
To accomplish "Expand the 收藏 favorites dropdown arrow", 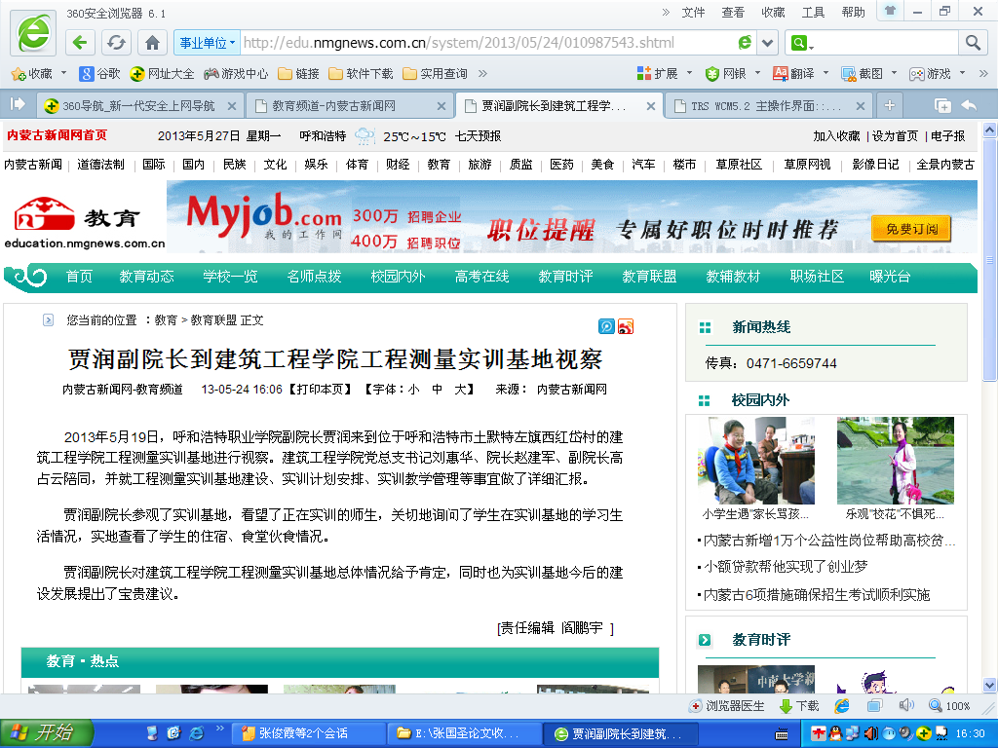I will tap(64, 74).
